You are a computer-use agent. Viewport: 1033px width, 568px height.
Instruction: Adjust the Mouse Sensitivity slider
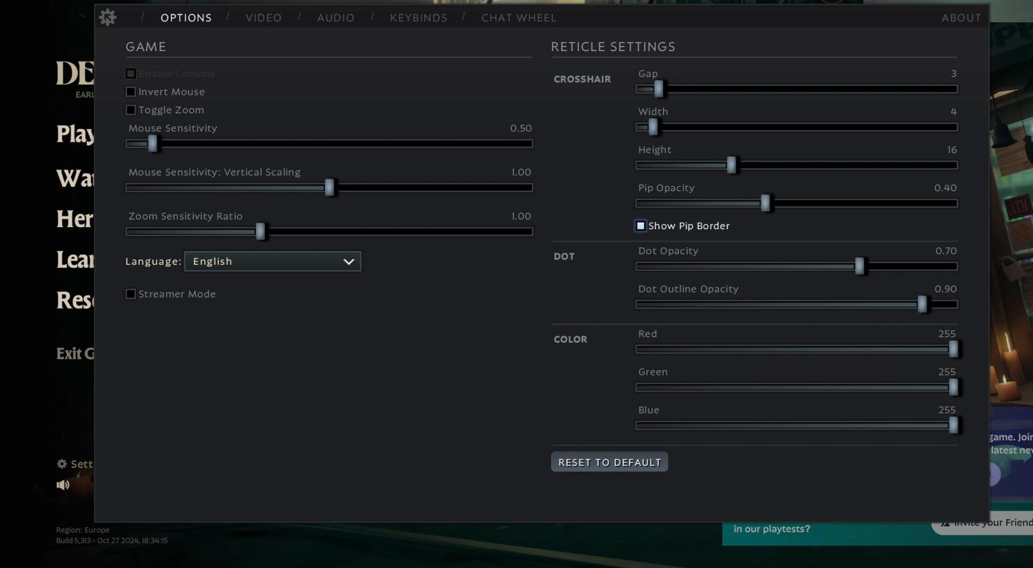(153, 143)
